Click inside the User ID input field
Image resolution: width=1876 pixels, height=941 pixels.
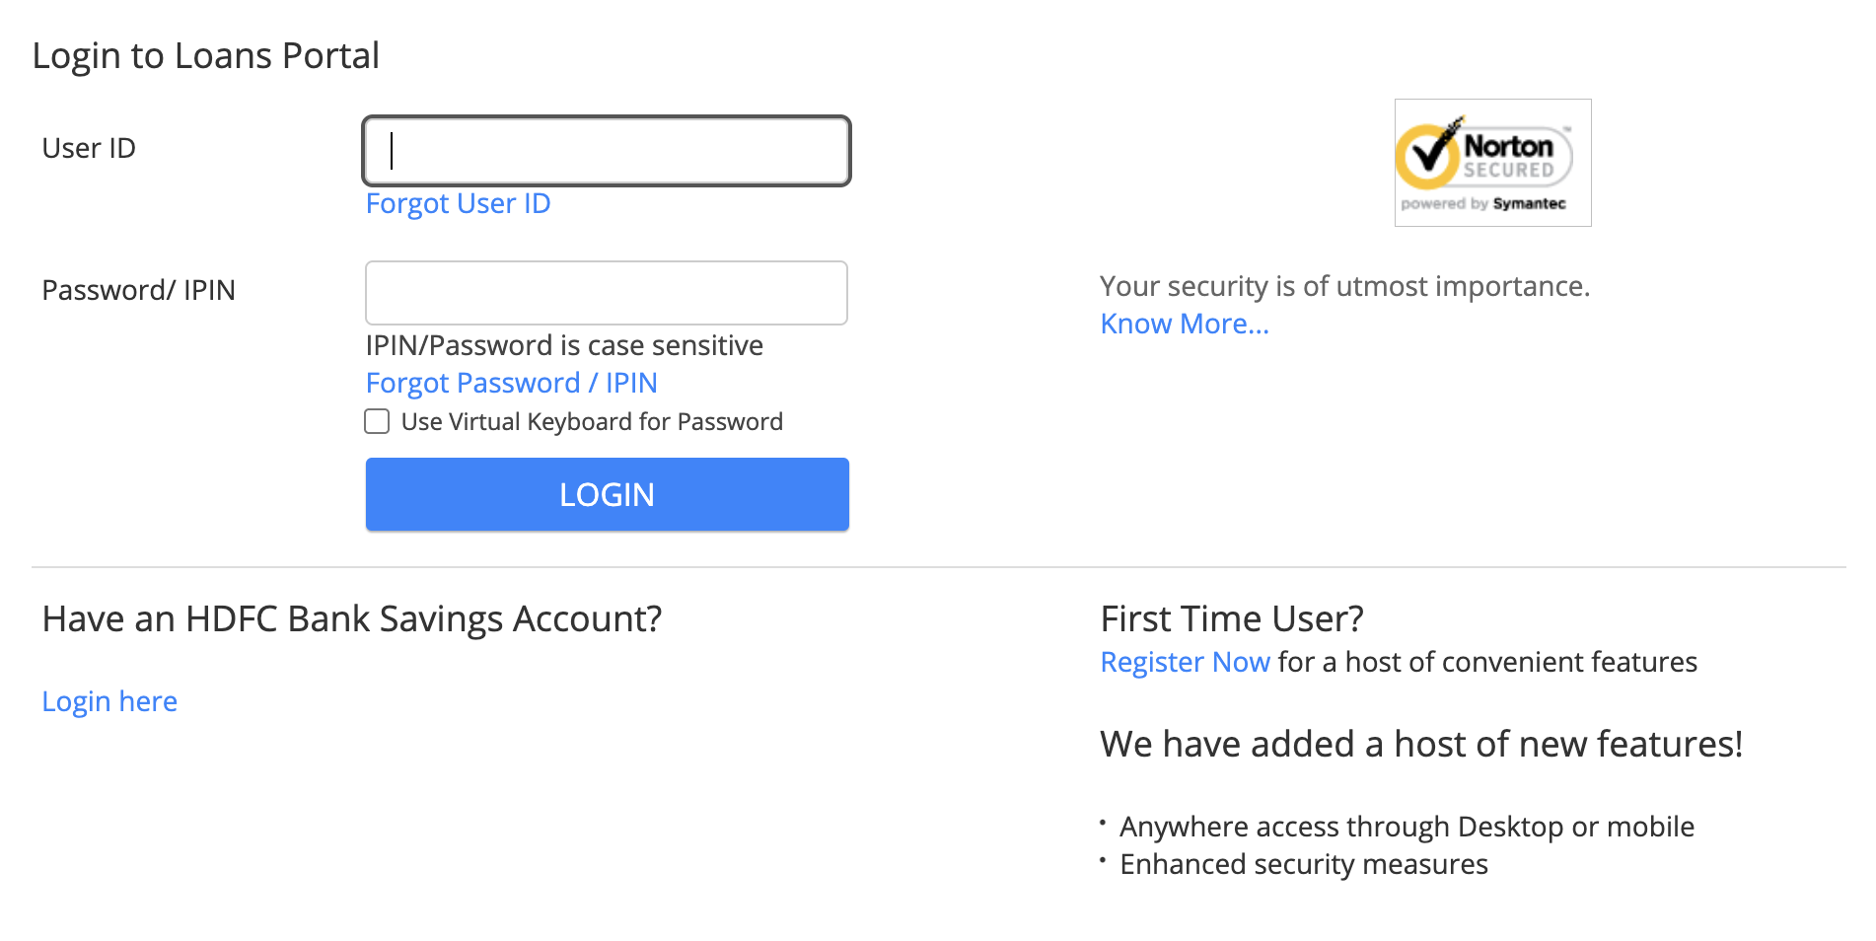coord(606,150)
